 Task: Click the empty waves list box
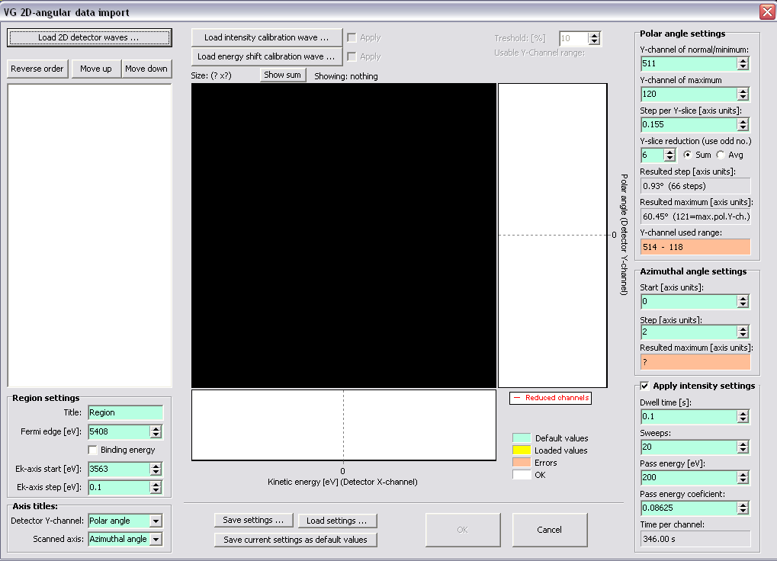pyautogui.click(x=90, y=236)
